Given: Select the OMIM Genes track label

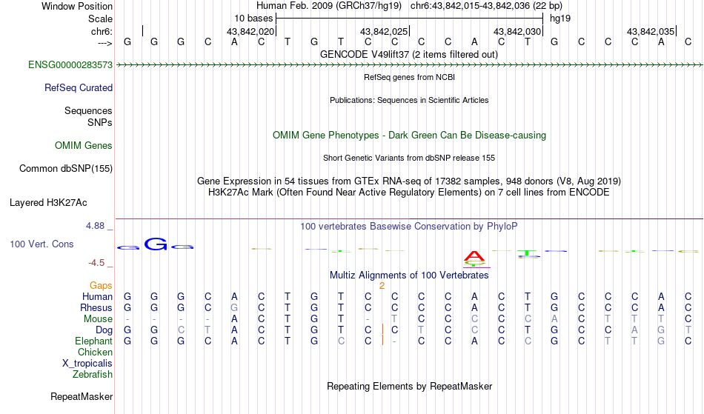Looking at the screenshot, I should click(x=84, y=146).
